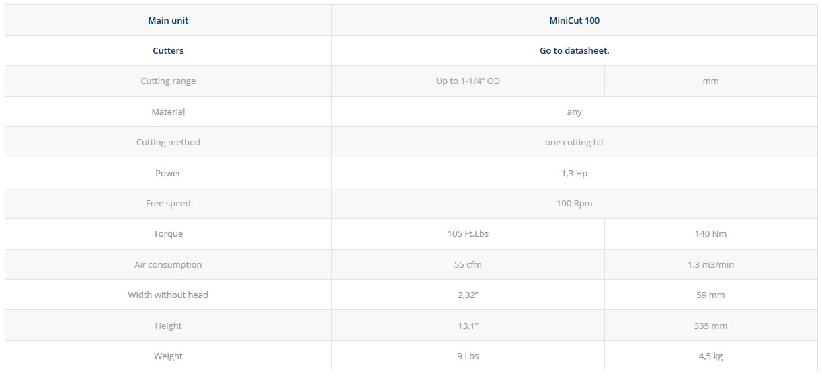
Task: Click the Up to 1-1/4" OD value
Action: [468, 81]
